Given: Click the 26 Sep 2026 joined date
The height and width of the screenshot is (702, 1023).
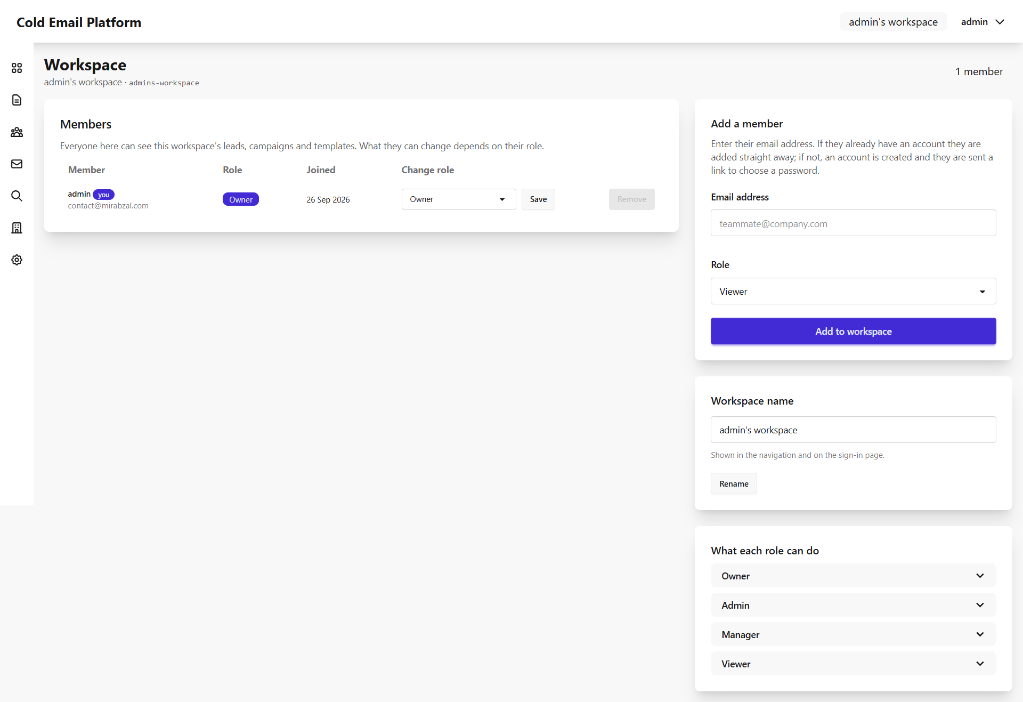Looking at the screenshot, I should pos(328,200).
